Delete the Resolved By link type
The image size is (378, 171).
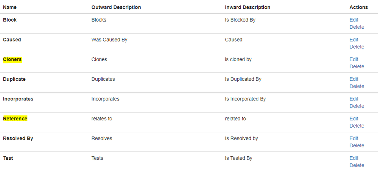pos(357,145)
